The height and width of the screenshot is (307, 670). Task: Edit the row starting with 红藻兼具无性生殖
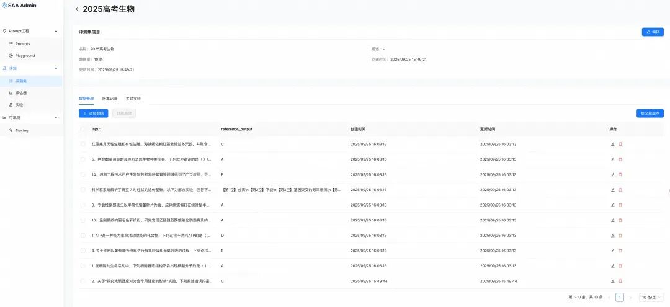[x=613, y=144]
